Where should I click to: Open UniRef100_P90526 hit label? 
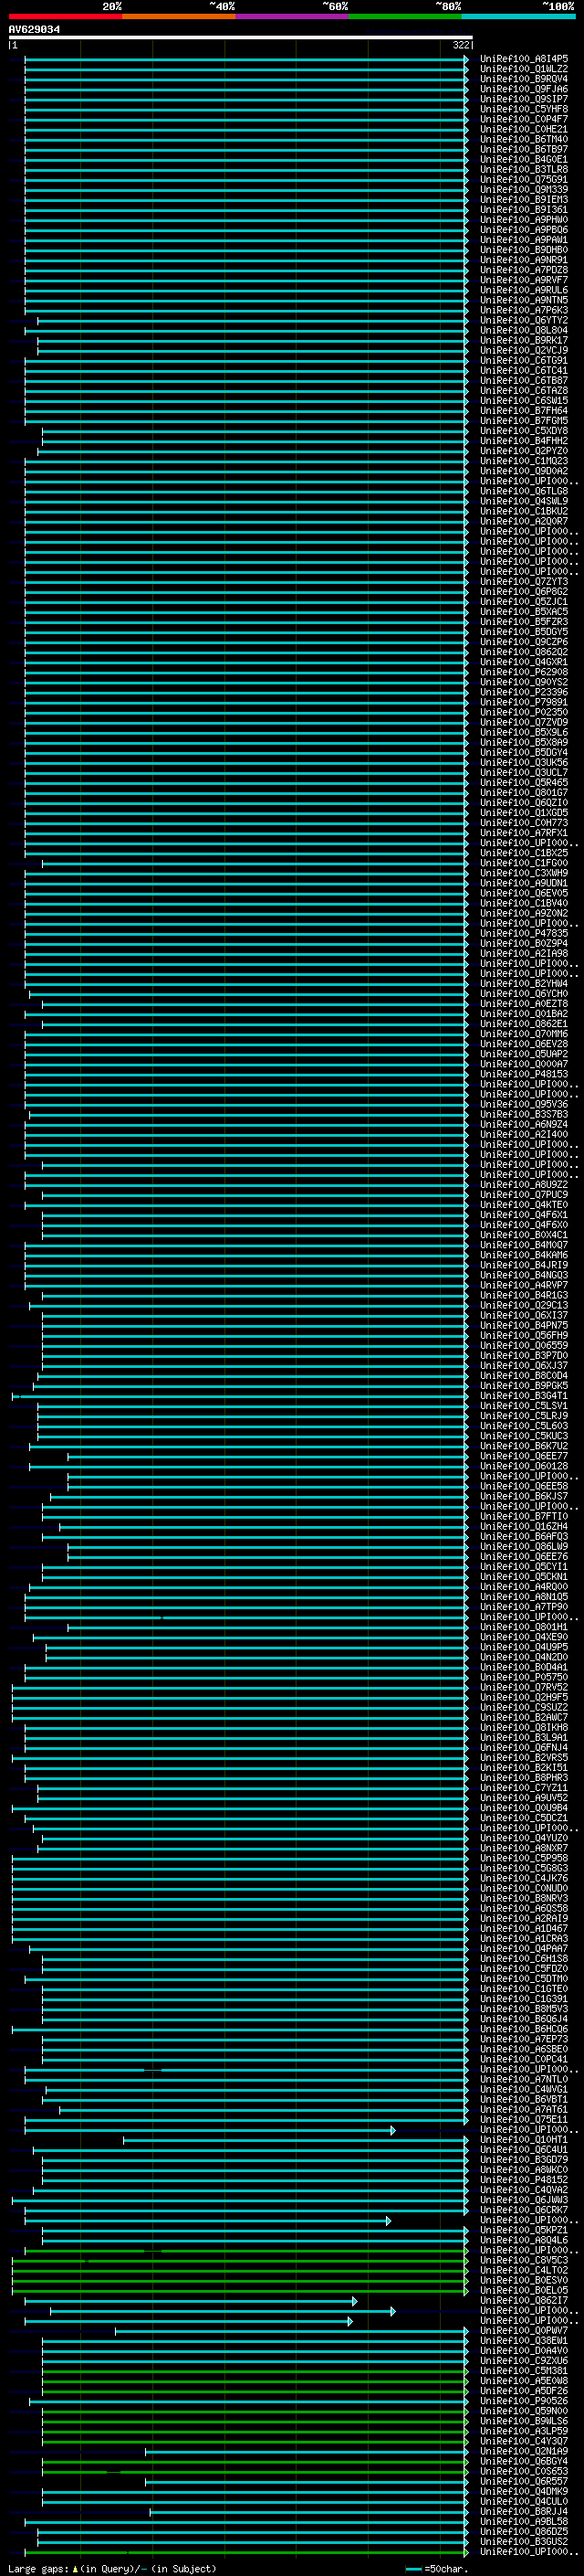(x=524, y=2400)
